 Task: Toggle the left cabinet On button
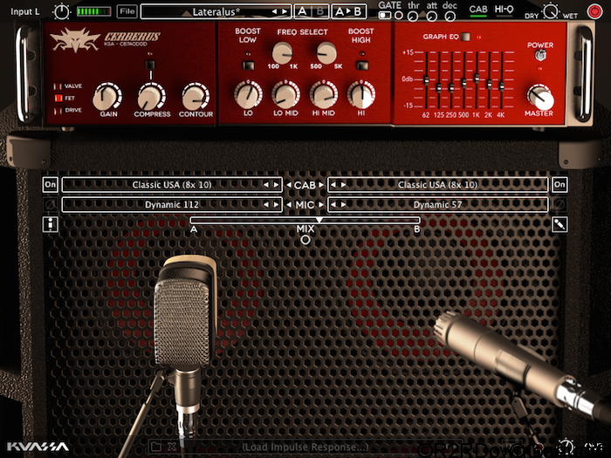50,185
